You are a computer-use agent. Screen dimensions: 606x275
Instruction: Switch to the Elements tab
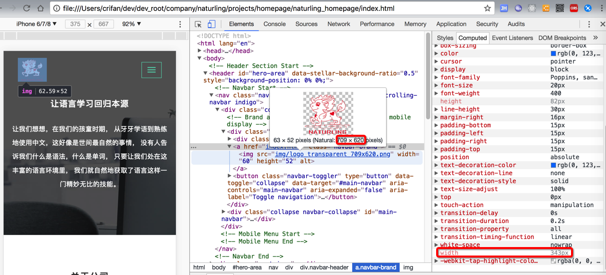click(241, 24)
